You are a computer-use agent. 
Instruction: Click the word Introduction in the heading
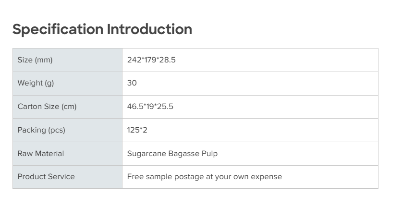point(149,29)
